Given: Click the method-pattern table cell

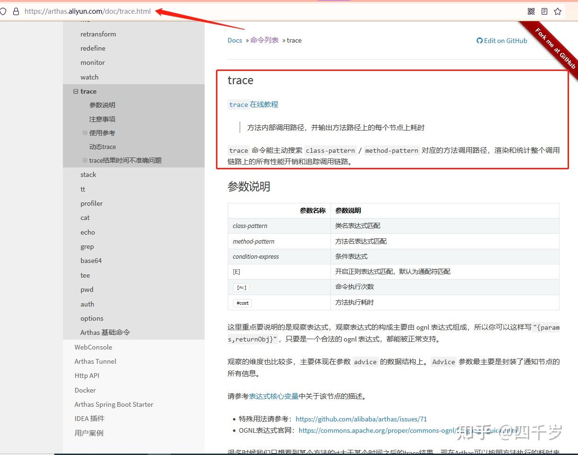Looking at the screenshot, I should click(279, 241).
